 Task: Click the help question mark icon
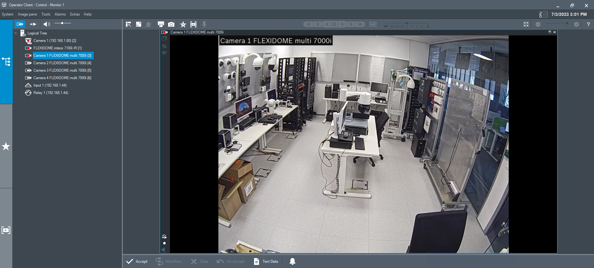coord(588,24)
